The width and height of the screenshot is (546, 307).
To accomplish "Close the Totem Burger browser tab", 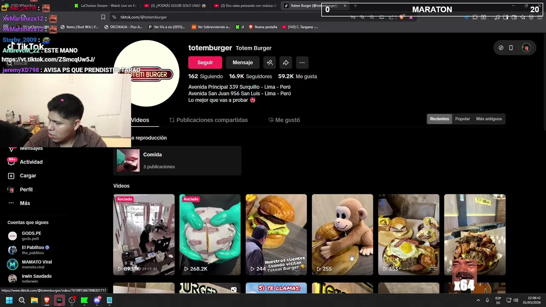I will [x=345, y=6].
